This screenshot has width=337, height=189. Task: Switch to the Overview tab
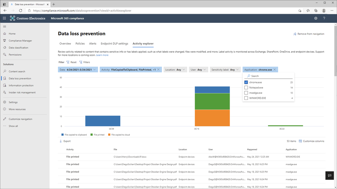(65, 43)
